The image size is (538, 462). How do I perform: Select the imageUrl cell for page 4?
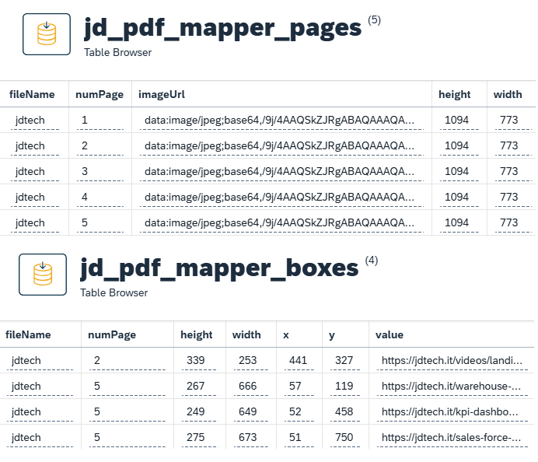click(x=281, y=198)
